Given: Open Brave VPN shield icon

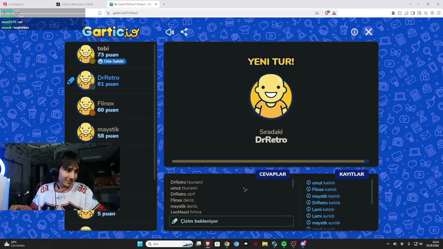Looking at the screenshot, I should pyautogui.click(x=432, y=13).
